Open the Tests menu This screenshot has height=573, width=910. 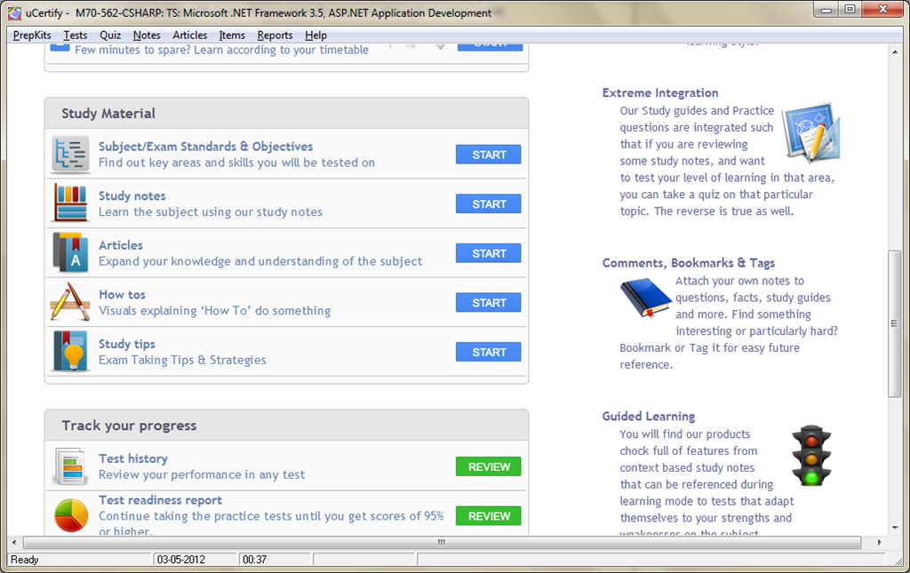[75, 36]
